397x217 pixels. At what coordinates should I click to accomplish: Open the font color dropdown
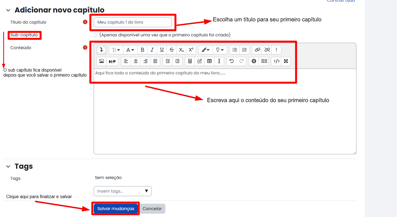[130, 50]
